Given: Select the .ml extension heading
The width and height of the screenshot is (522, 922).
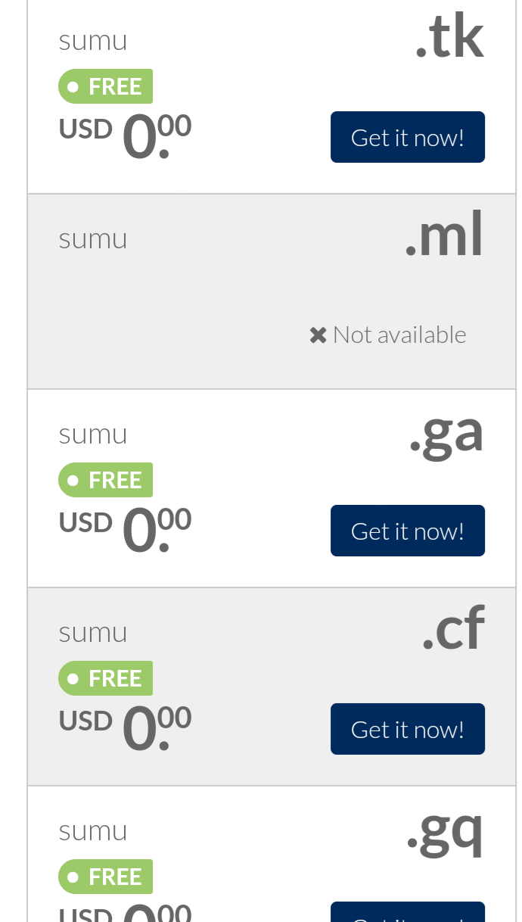Looking at the screenshot, I should coord(444,237).
